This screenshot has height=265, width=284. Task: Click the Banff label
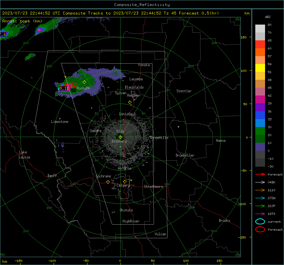coord(52,176)
